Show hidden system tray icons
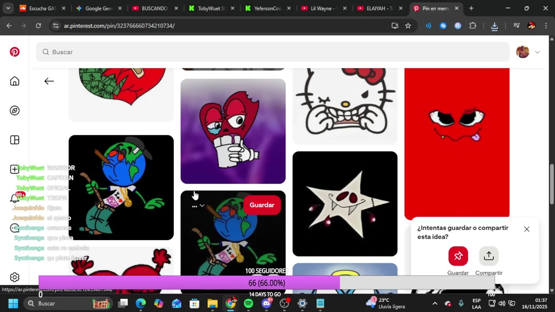Image resolution: width=555 pixels, height=312 pixels. pyautogui.click(x=435, y=303)
